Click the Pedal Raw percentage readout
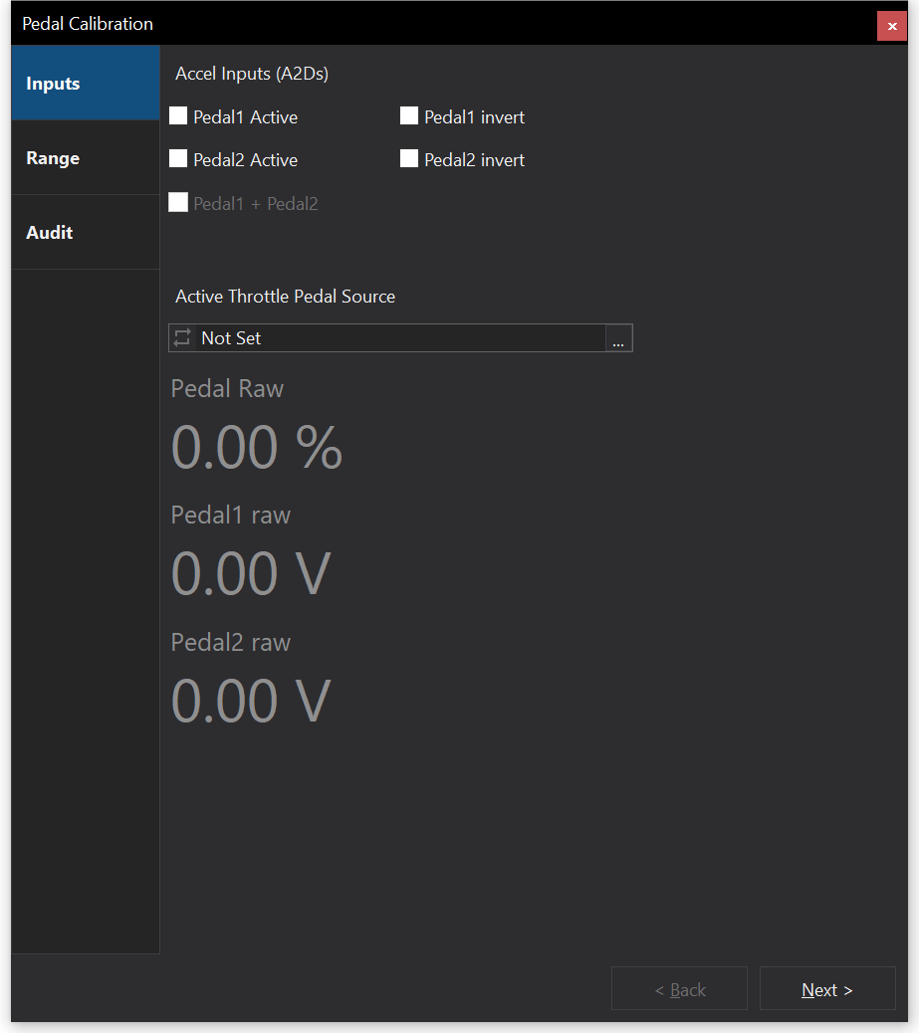This screenshot has width=919, height=1033. coord(257,448)
